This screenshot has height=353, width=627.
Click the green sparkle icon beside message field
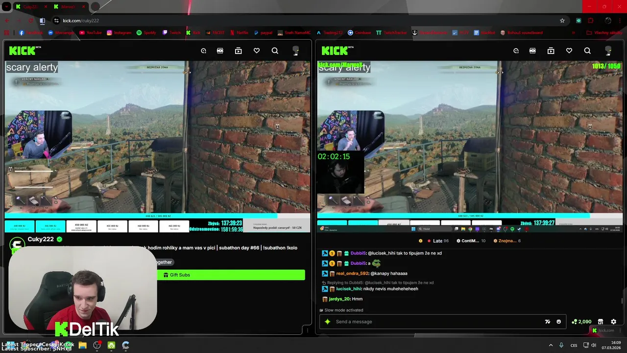click(328, 322)
